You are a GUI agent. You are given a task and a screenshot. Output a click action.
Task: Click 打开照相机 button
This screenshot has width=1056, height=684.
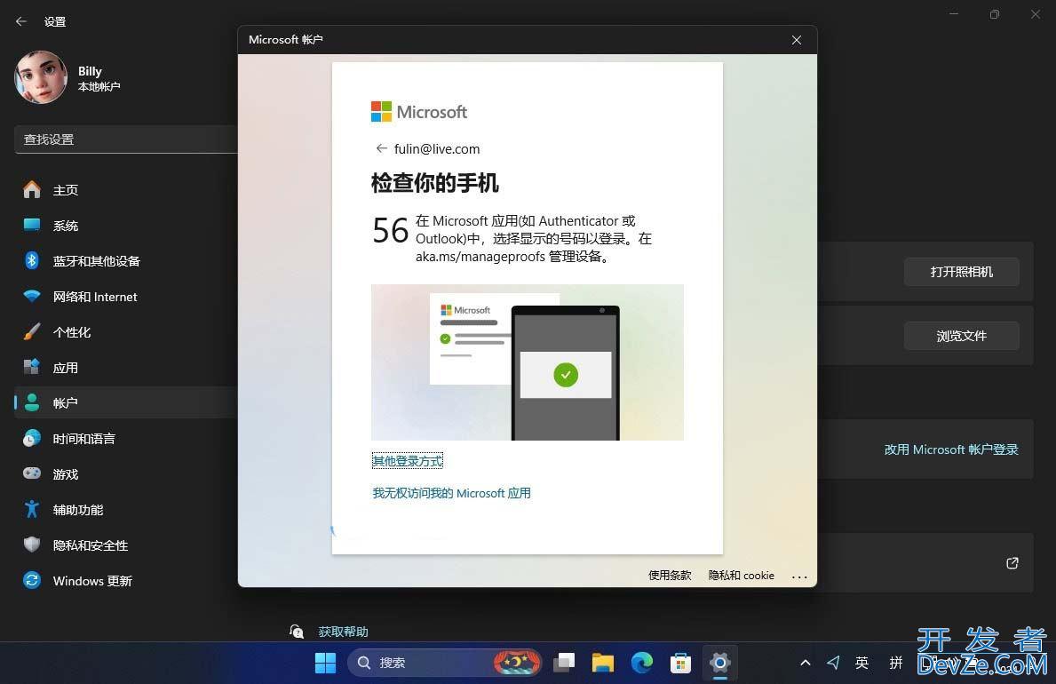click(x=961, y=272)
